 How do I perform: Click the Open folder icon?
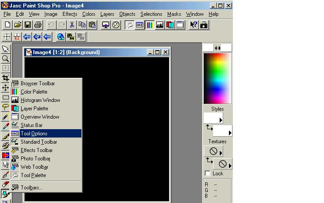tap(18, 25)
